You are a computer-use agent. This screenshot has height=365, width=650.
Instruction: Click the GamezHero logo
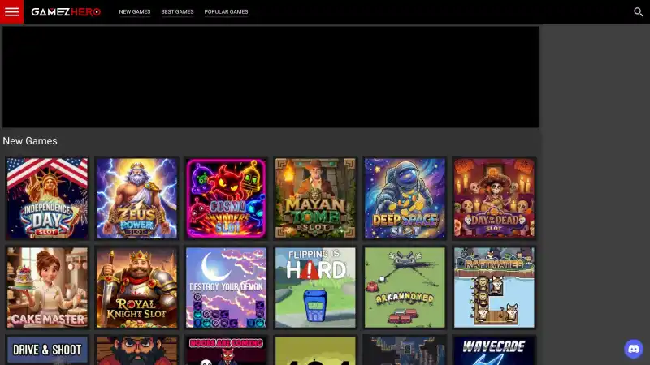(x=66, y=12)
